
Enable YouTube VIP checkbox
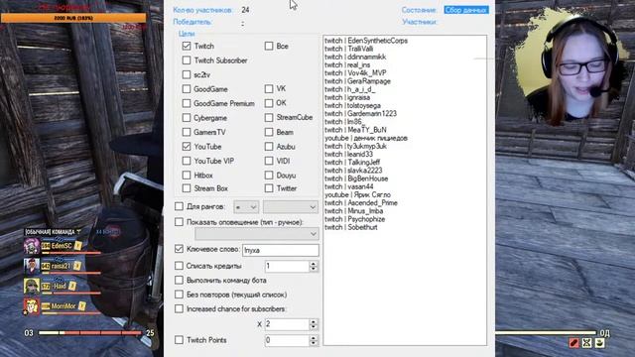pos(187,161)
